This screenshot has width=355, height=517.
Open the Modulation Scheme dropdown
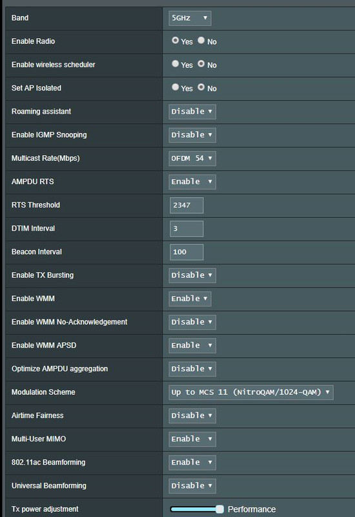point(251,392)
